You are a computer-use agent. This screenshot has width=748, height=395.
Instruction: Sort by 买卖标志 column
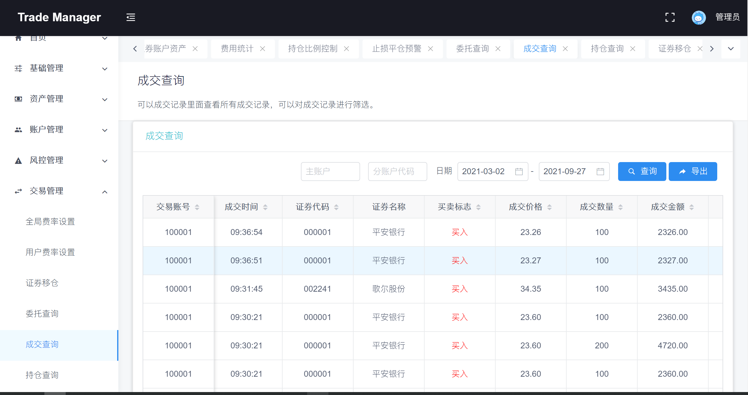[478, 207]
